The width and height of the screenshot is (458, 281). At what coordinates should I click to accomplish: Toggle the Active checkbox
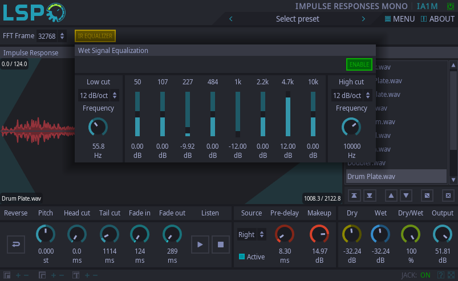pyautogui.click(x=242, y=256)
